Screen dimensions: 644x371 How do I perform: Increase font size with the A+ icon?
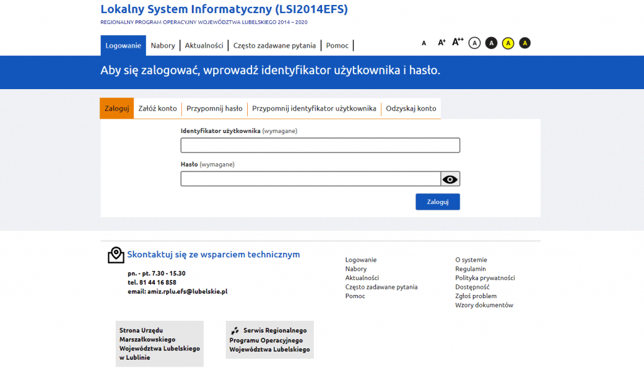(x=441, y=43)
